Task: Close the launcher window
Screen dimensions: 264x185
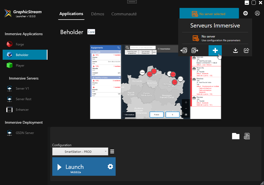Action: tap(261, 3)
